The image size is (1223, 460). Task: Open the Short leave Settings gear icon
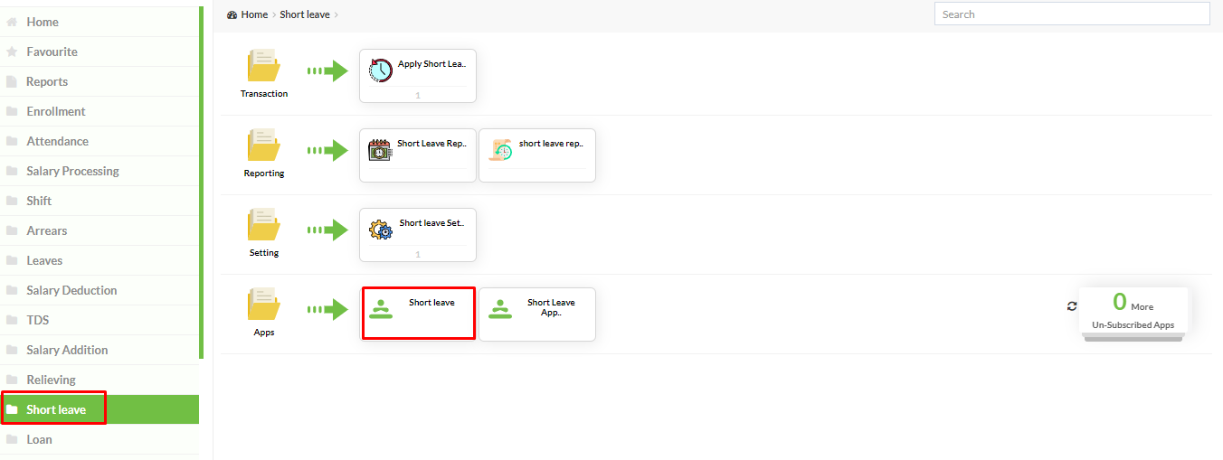coord(381,230)
